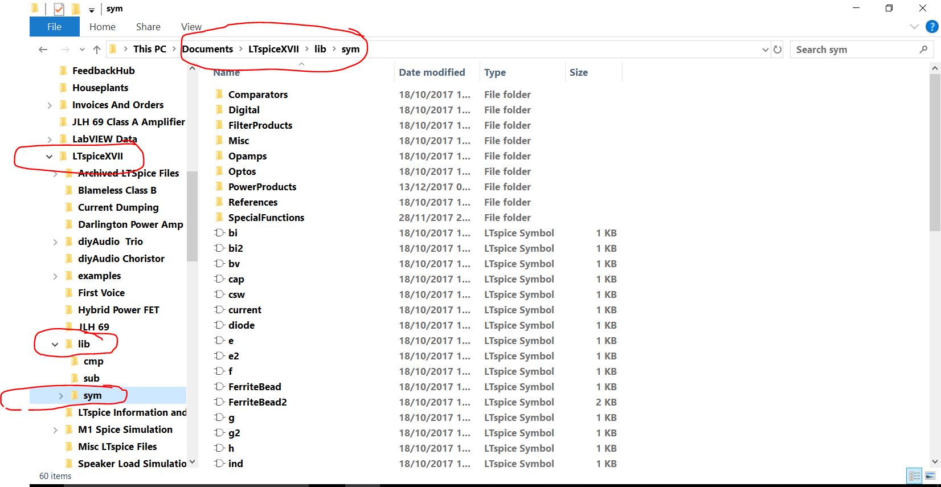Click the Properties checkmark icon in title bar
Viewport: 941px width, 487px height.
[59, 9]
